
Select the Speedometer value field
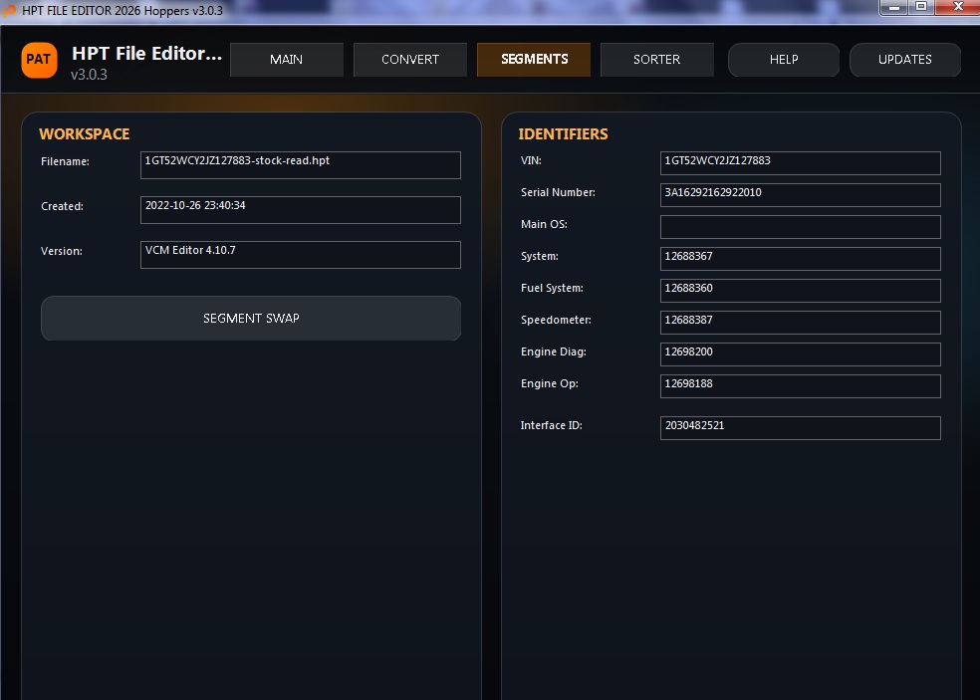tap(800, 323)
